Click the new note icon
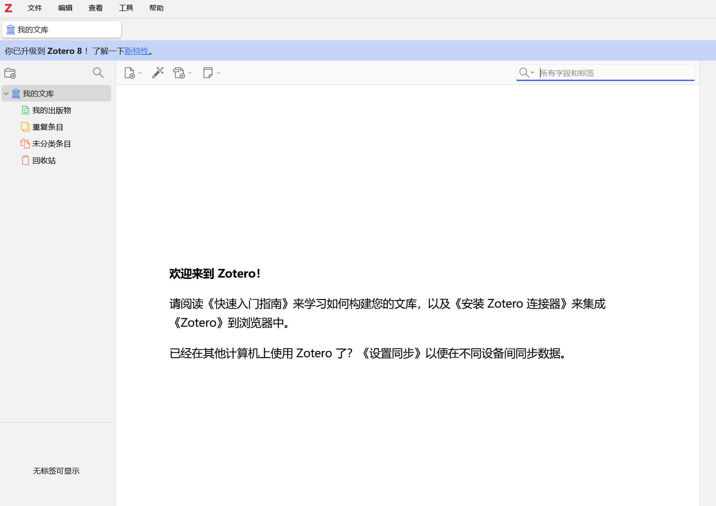 pos(208,72)
